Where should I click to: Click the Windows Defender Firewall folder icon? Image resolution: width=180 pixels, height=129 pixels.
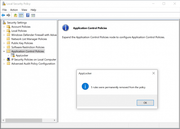(8, 35)
